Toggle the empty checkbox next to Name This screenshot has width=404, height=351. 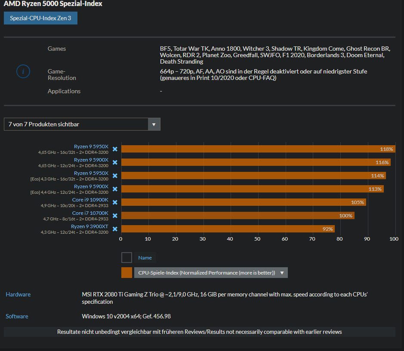click(x=126, y=258)
